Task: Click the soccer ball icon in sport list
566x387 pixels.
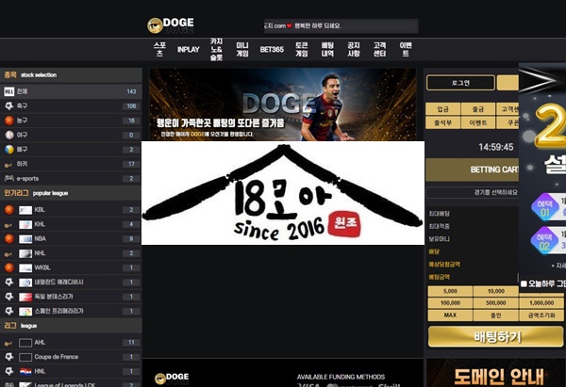Action: pyautogui.click(x=9, y=106)
